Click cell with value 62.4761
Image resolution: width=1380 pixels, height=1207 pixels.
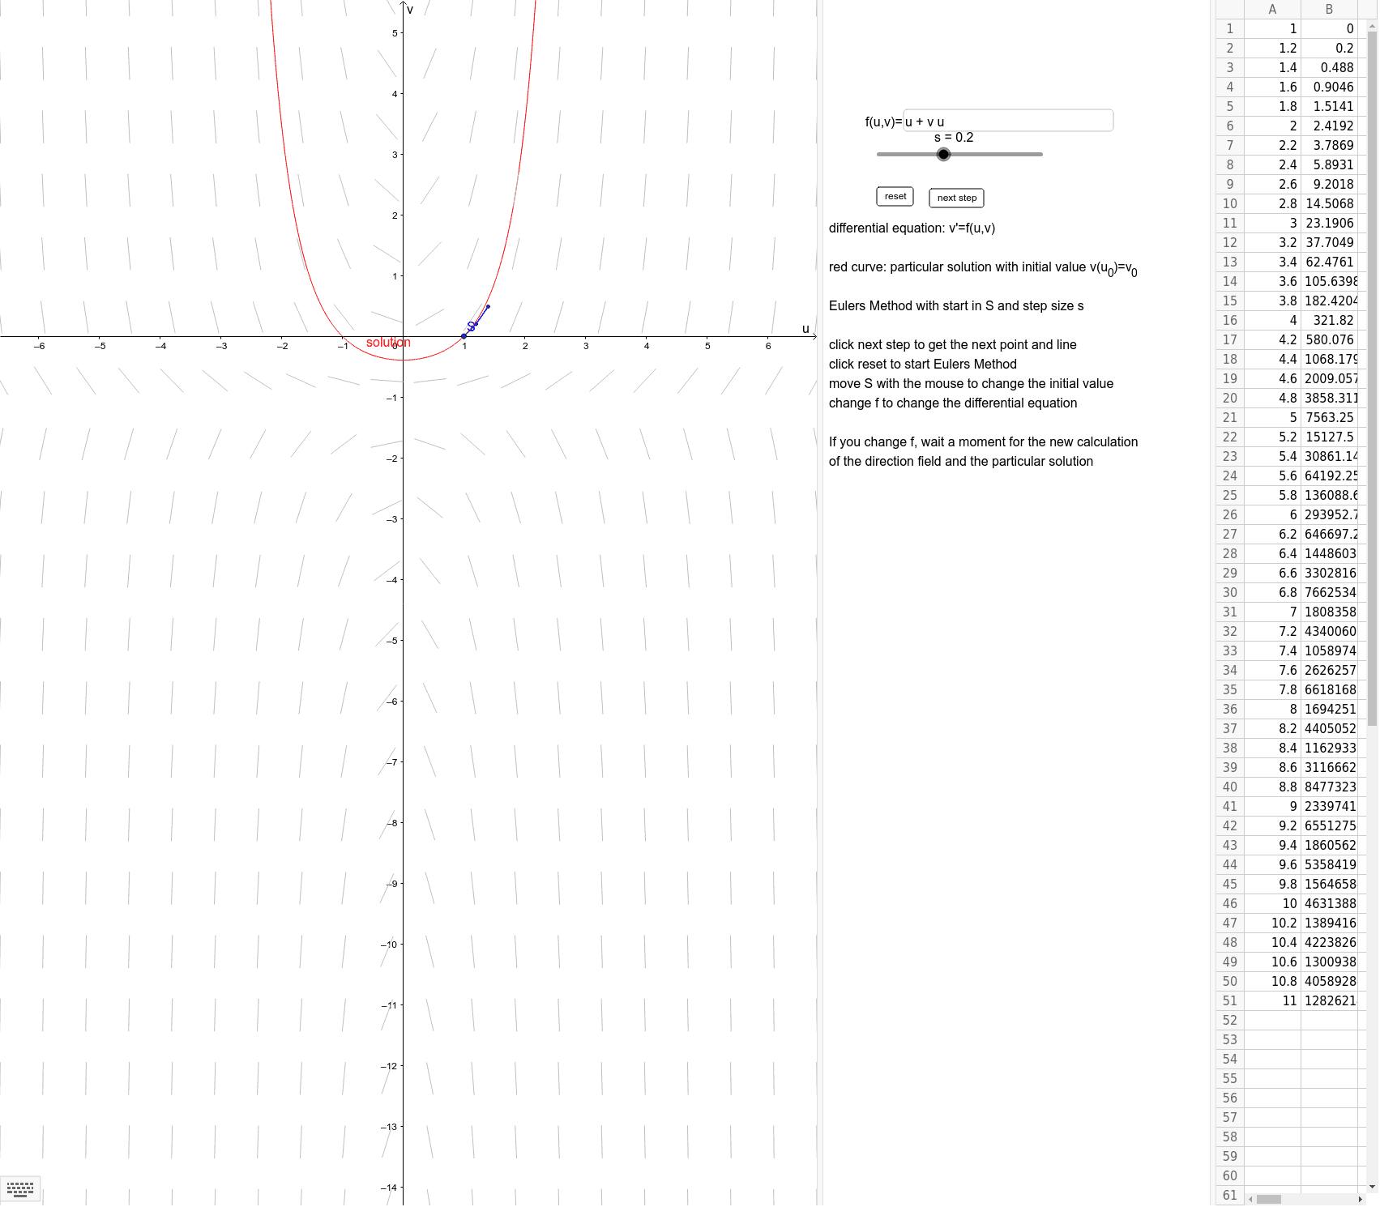tap(1329, 262)
